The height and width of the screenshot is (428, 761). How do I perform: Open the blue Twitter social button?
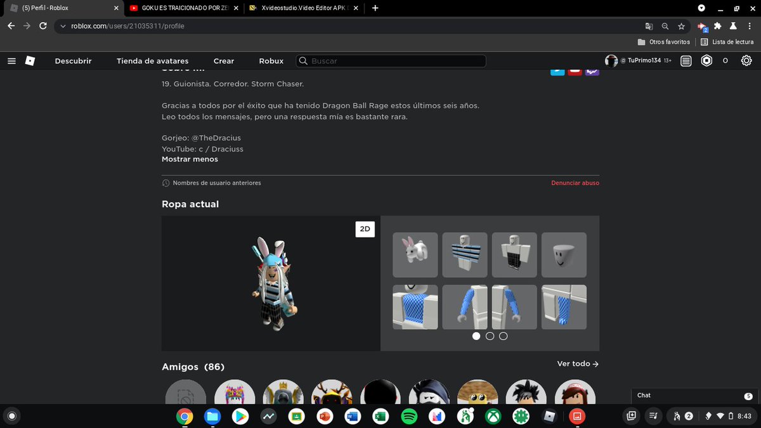[557, 71]
